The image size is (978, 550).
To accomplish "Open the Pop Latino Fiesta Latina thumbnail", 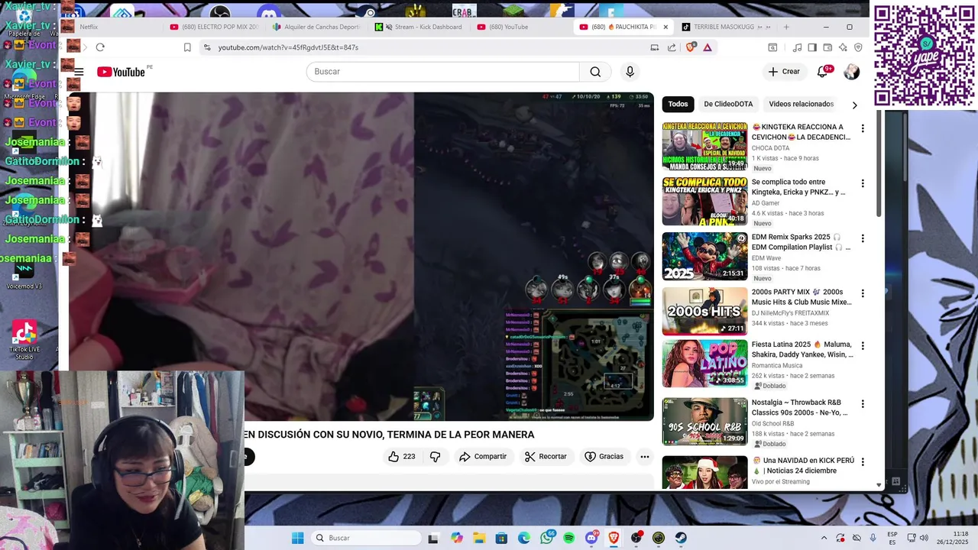I will point(704,364).
